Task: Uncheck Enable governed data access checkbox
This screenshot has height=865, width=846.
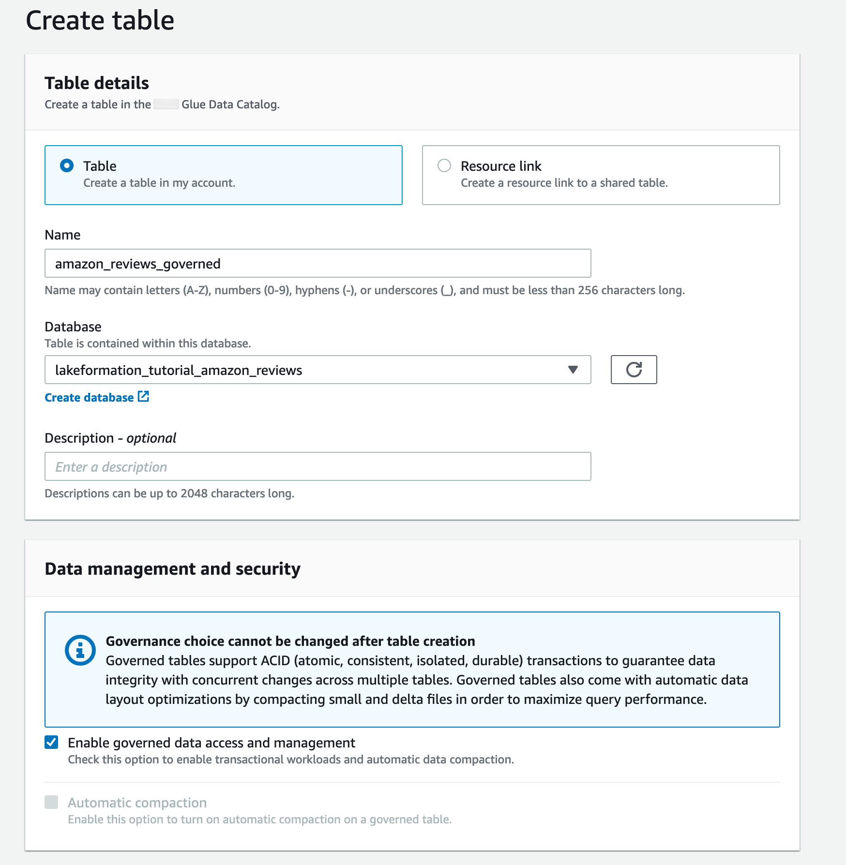Action: click(51, 742)
